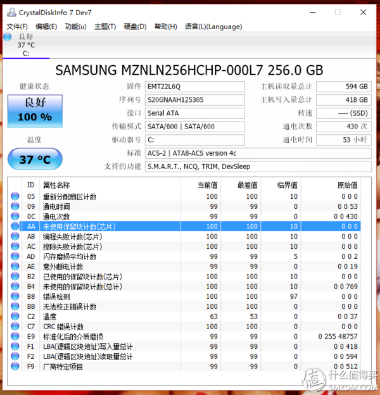Click the 属性名称 column header
380x395 pixels.
click(x=56, y=185)
